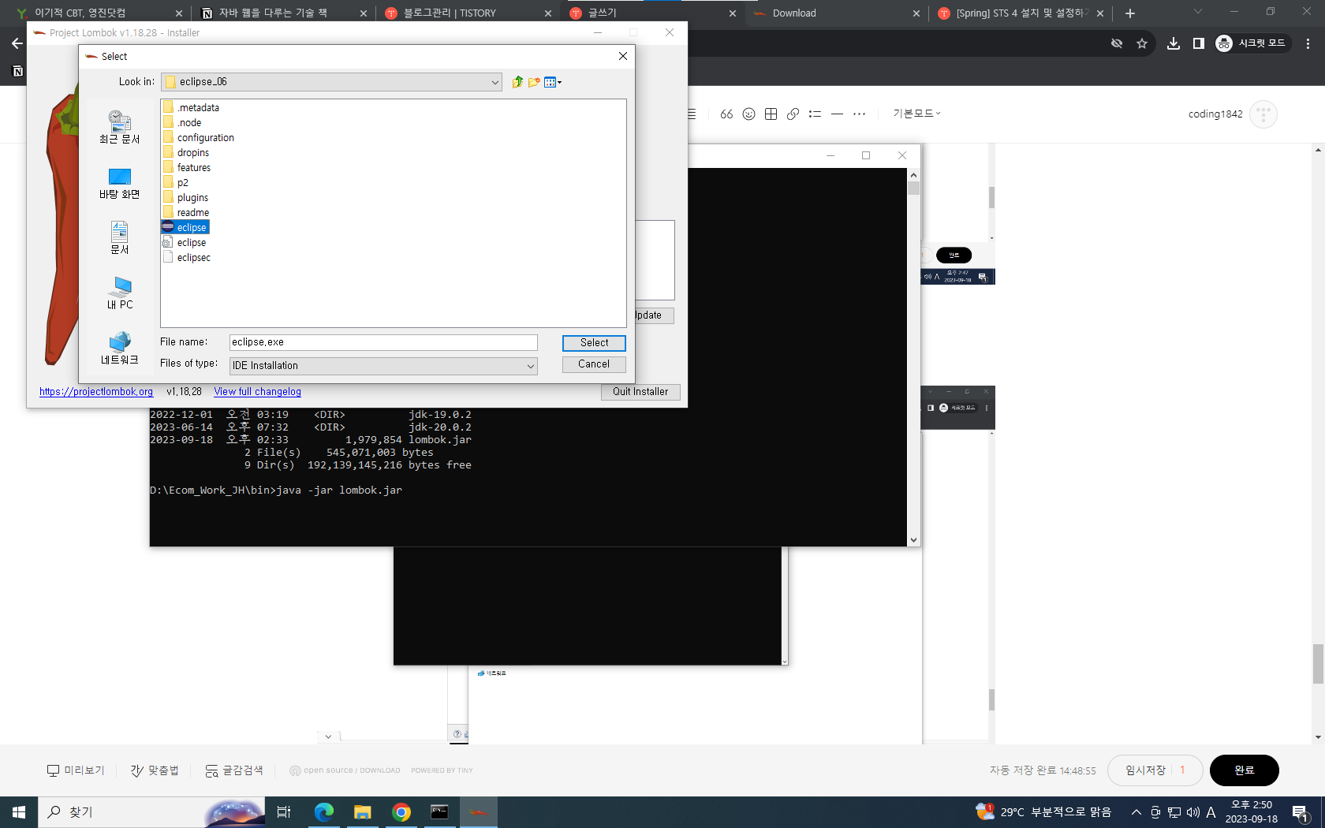The height and width of the screenshot is (828, 1325).
Task: Open view menu icon in Select dialog
Action: [553, 82]
